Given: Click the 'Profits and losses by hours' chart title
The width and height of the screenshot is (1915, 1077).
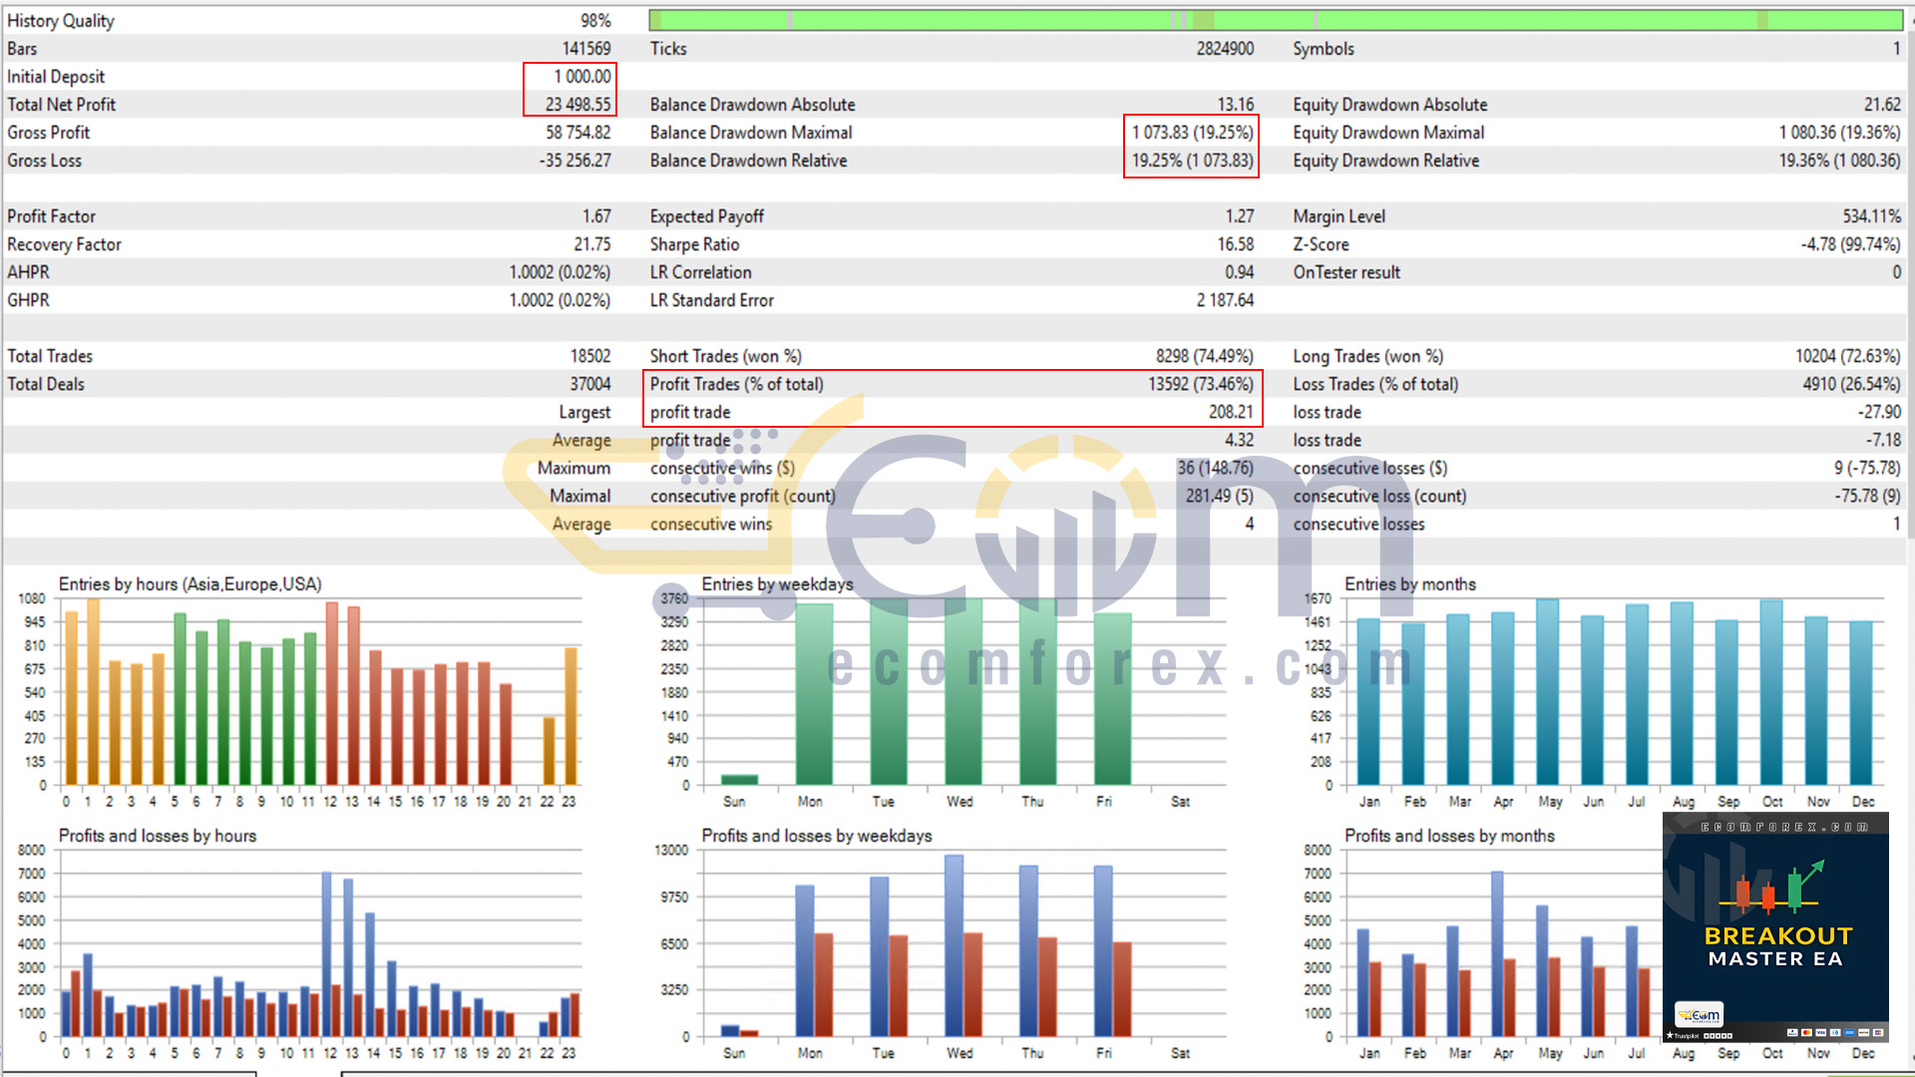Looking at the screenshot, I should (x=158, y=836).
